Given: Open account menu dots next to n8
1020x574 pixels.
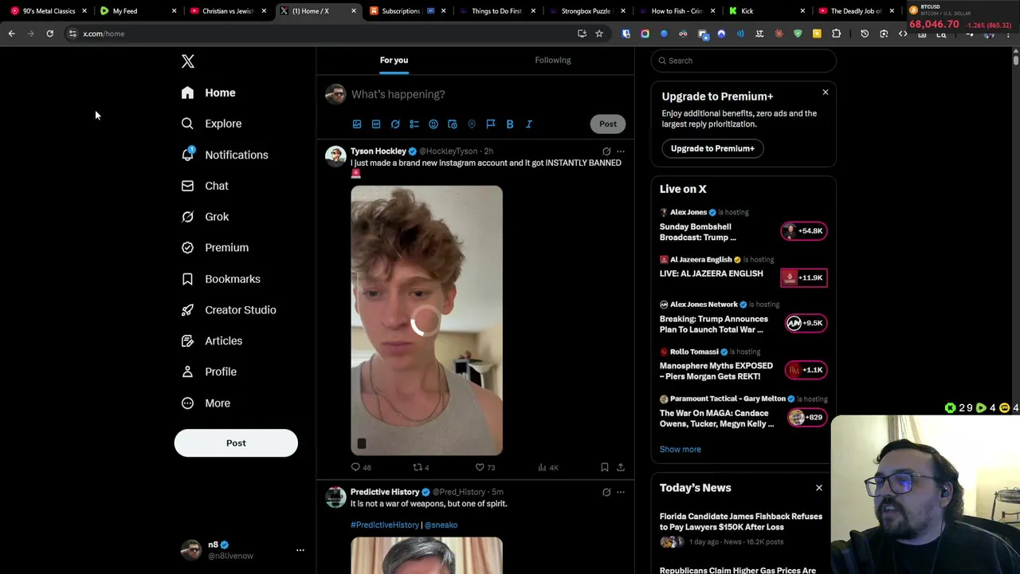Looking at the screenshot, I should 300,550.
